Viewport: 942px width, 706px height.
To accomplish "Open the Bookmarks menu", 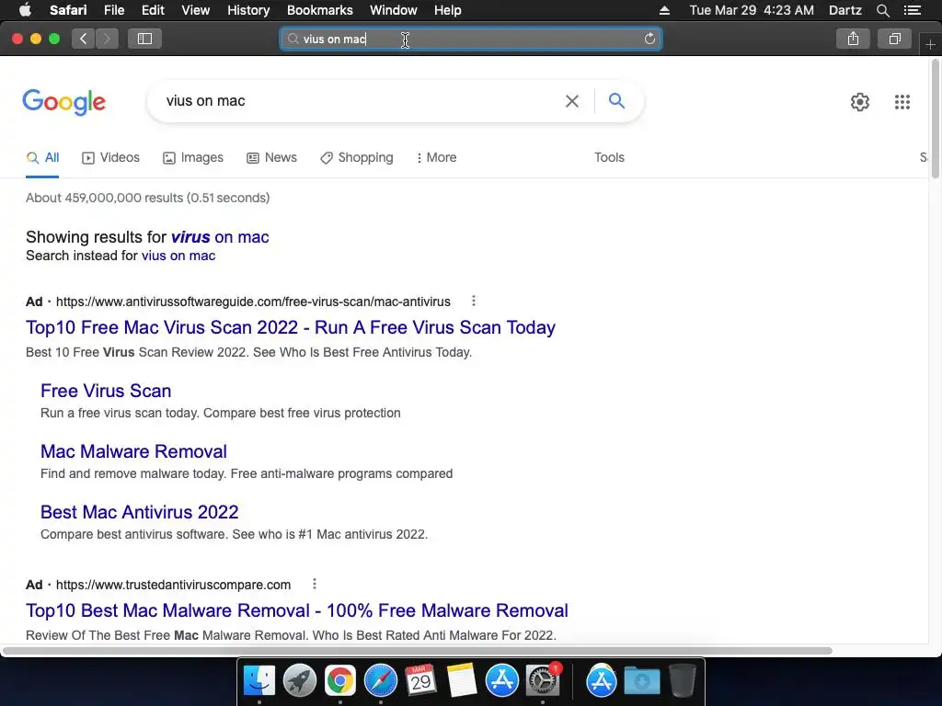I will click(x=319, y=10).
